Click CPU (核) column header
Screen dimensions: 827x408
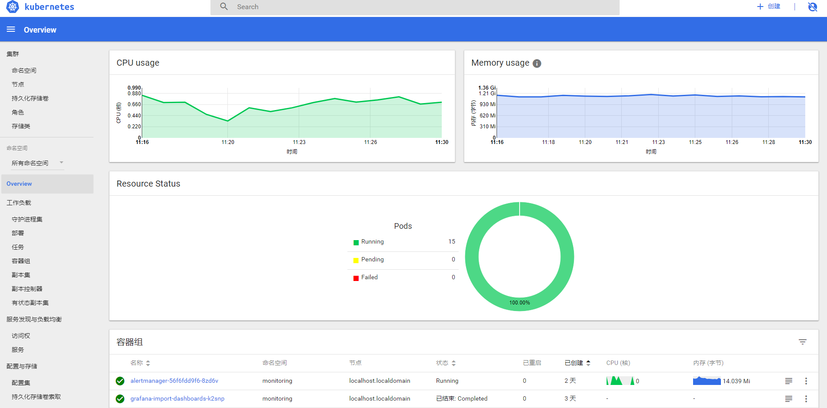(x=618, y=363)
